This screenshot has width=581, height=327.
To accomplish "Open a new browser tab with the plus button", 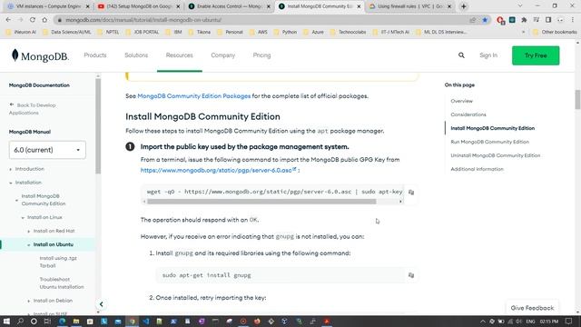I will 463,6.
